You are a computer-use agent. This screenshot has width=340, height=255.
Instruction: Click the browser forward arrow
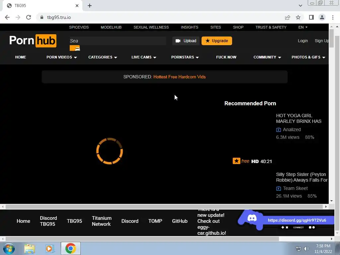(x=18, y=17)
